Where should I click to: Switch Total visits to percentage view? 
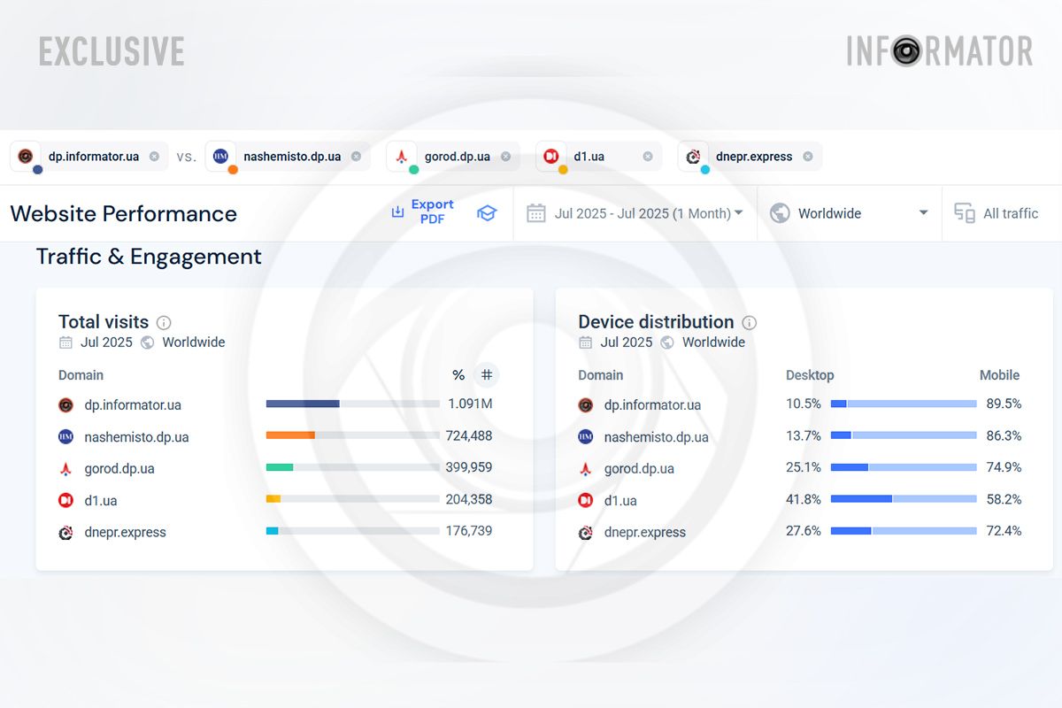pyautogui.click(x=458, y=375)
